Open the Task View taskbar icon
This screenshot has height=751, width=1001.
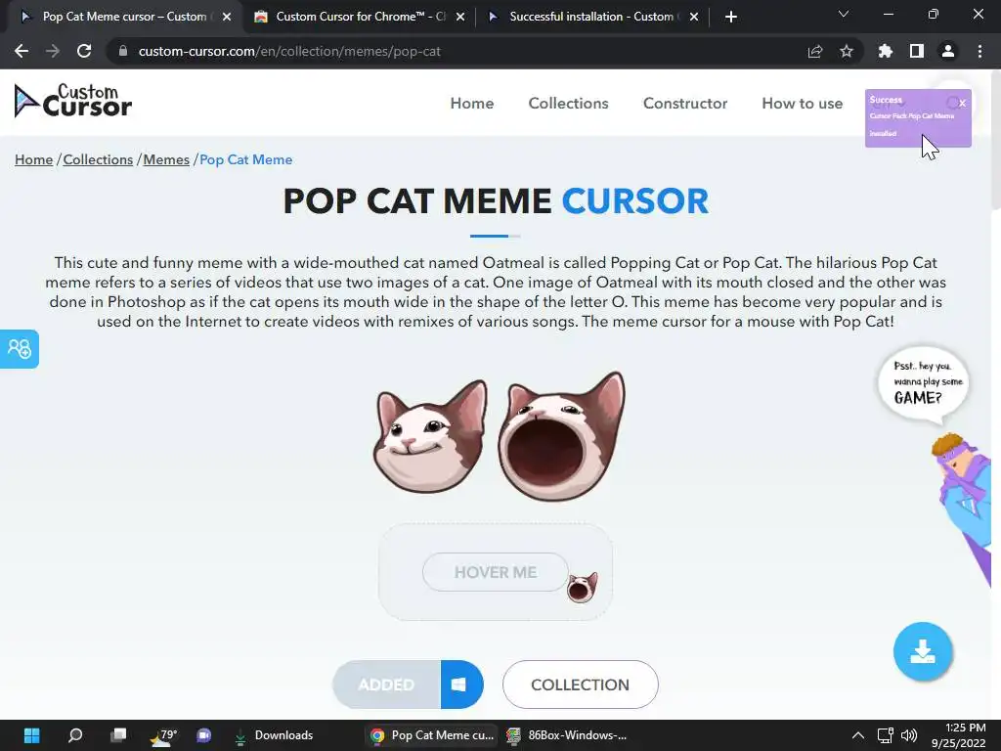coord(118,735)
